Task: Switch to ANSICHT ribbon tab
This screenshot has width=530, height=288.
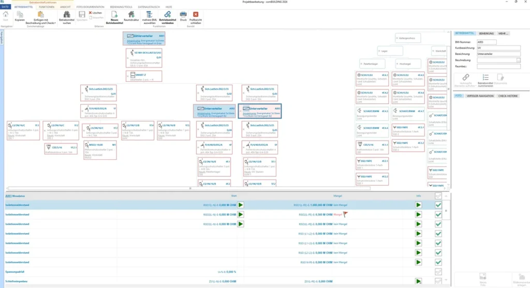Action: [65, 7]
